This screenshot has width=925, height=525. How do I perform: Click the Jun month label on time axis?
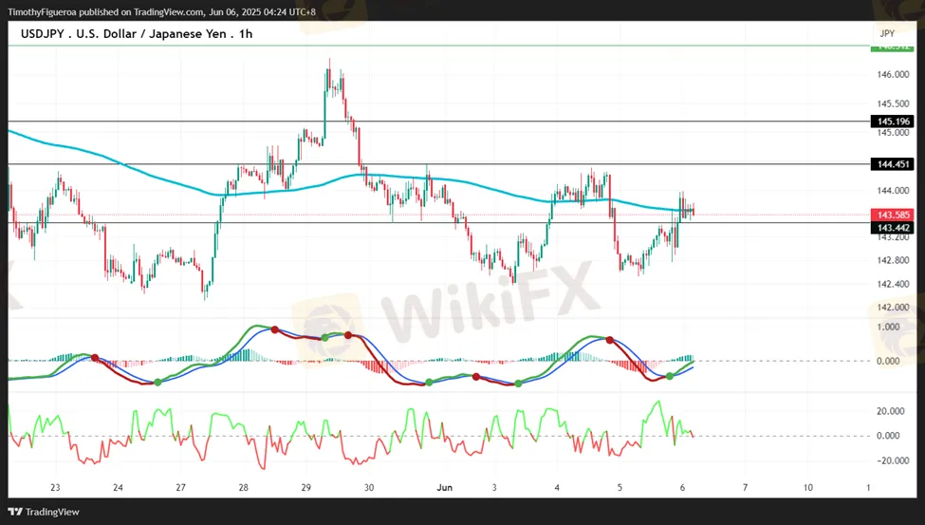pos(445,487)
